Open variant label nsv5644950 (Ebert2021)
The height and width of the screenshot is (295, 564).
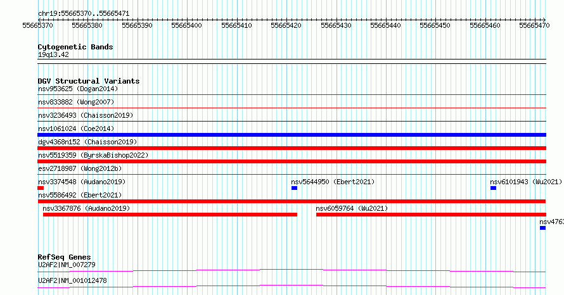[333, 182]
